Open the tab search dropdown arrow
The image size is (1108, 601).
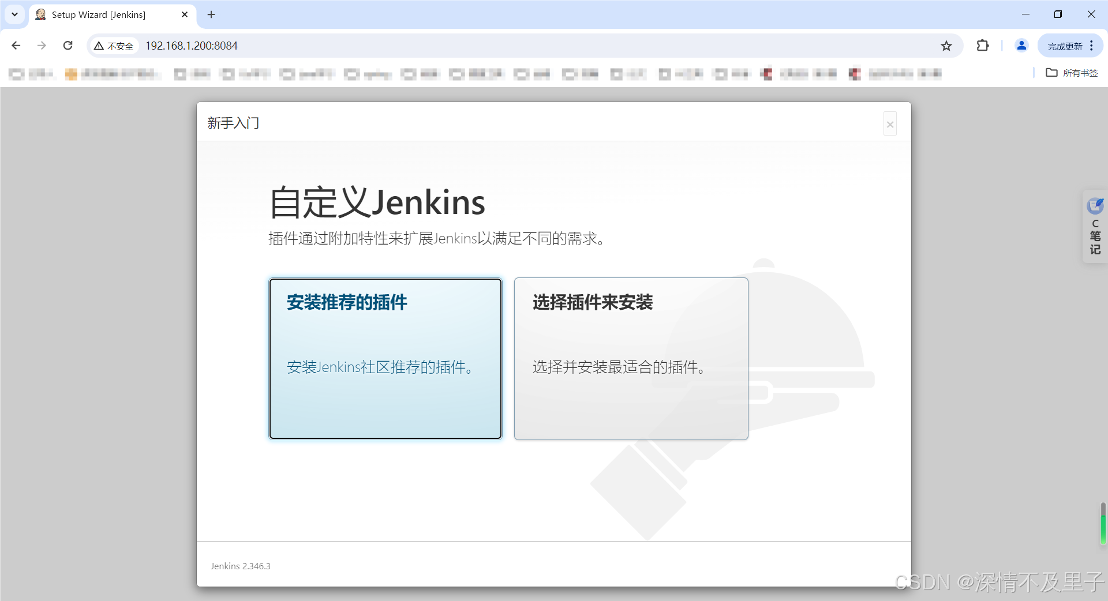(x=14, y=14)
